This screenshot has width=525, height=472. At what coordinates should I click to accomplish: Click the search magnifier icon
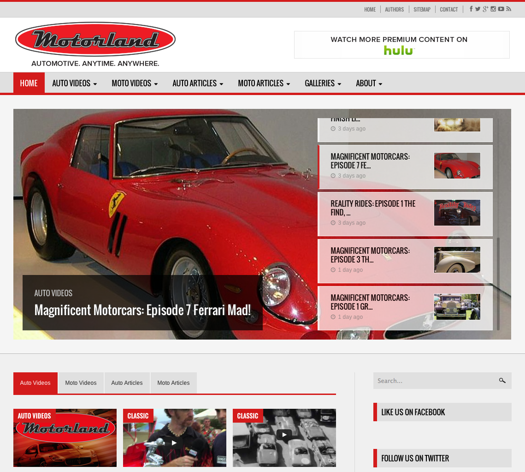pos(502,381)
